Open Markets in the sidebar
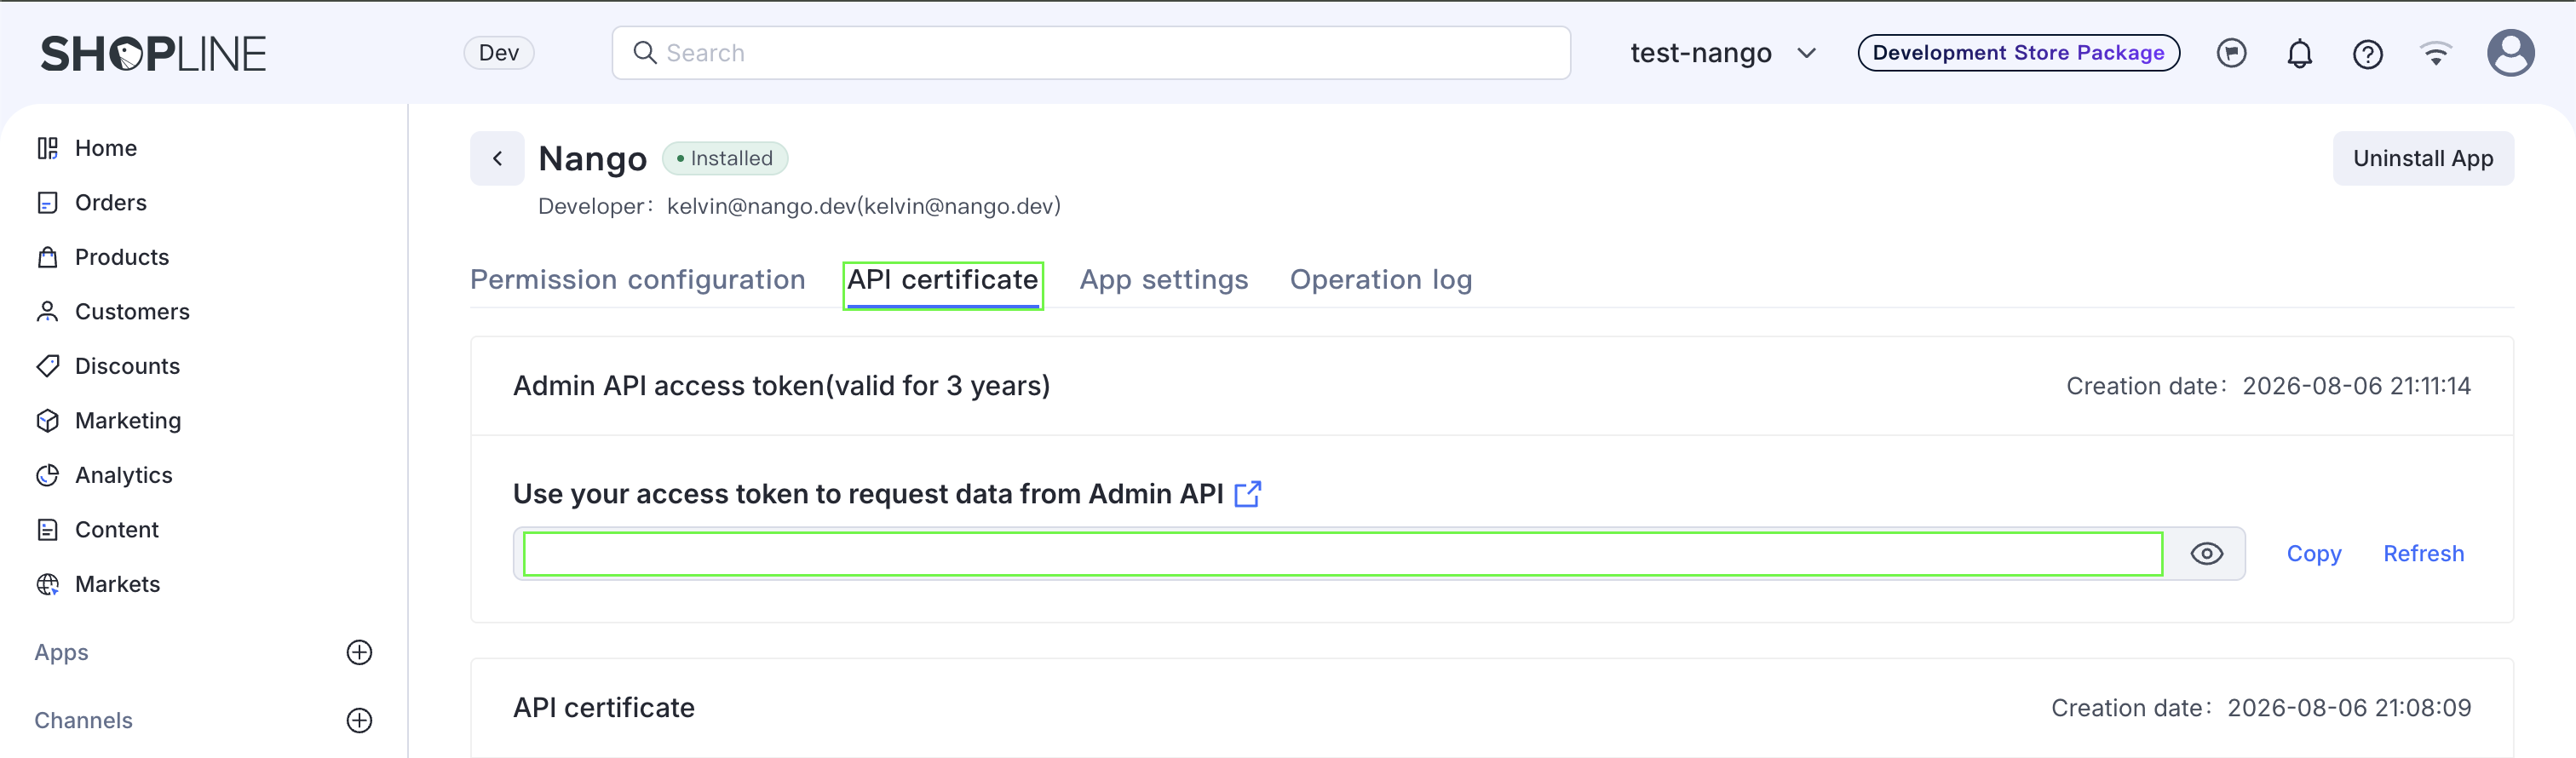The width and height of the screenshot is (2576, 758). coord(118,584)
